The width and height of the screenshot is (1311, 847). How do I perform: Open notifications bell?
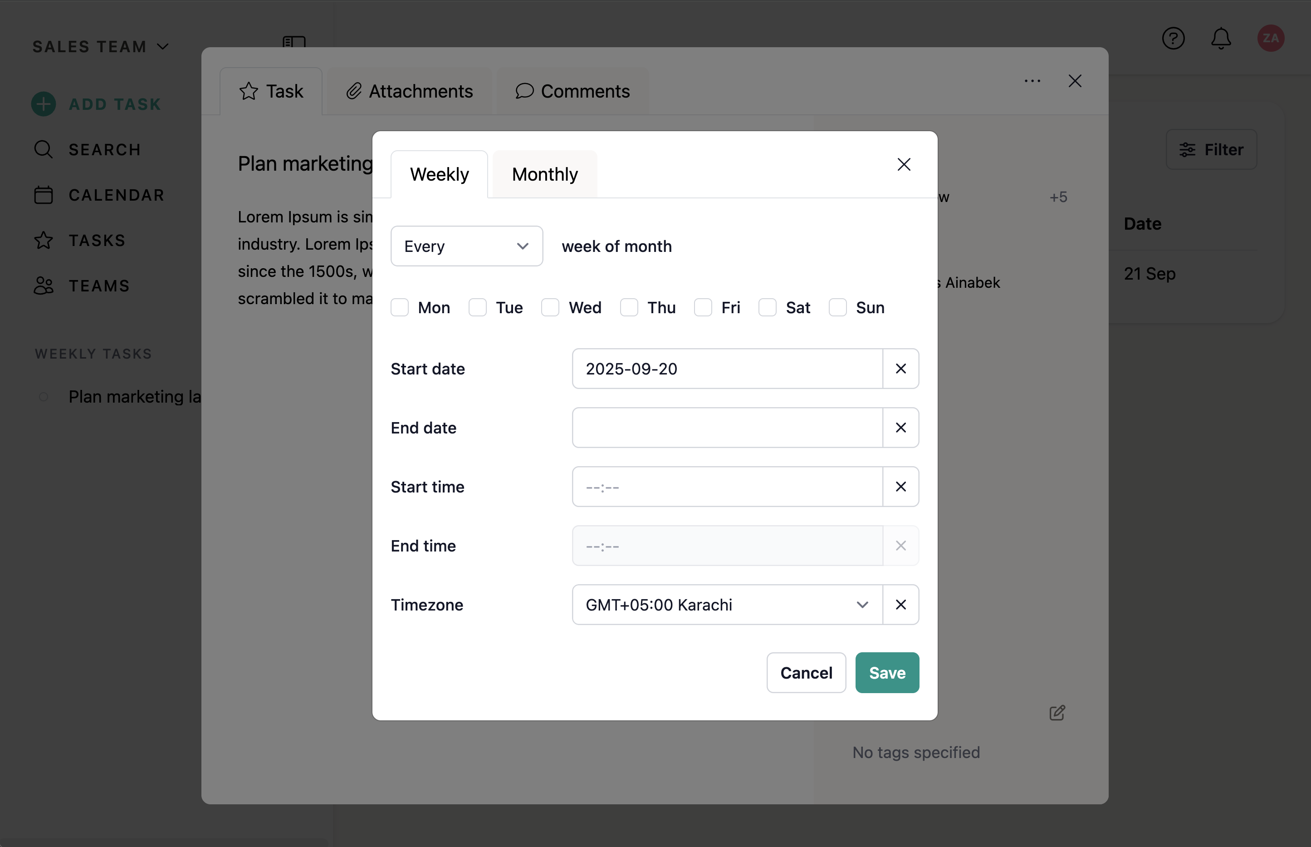(x=1221, y=39)
